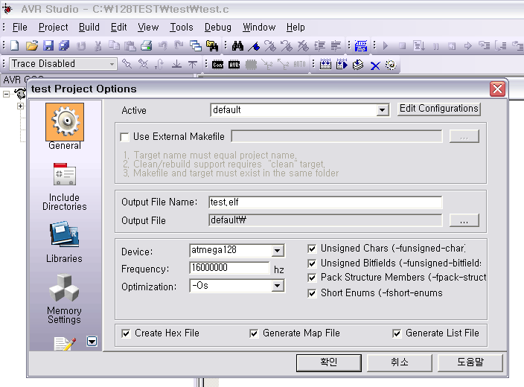Click the cascade windows toolbar icon
This screenshot has height=387, width=524.
195,45
